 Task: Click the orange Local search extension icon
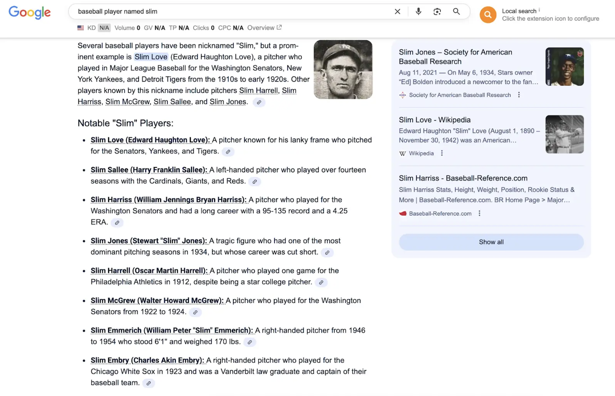pos(488,14)
